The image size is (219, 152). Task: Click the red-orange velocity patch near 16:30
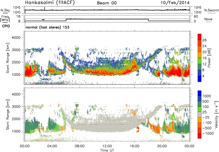pos(138,129)
